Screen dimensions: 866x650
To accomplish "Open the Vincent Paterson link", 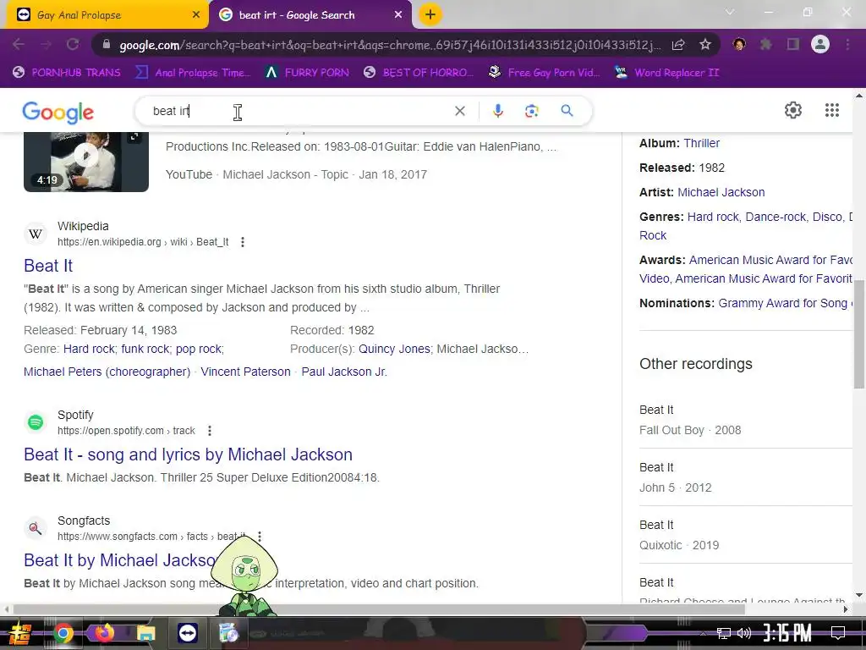I will [x=245, y=372].
